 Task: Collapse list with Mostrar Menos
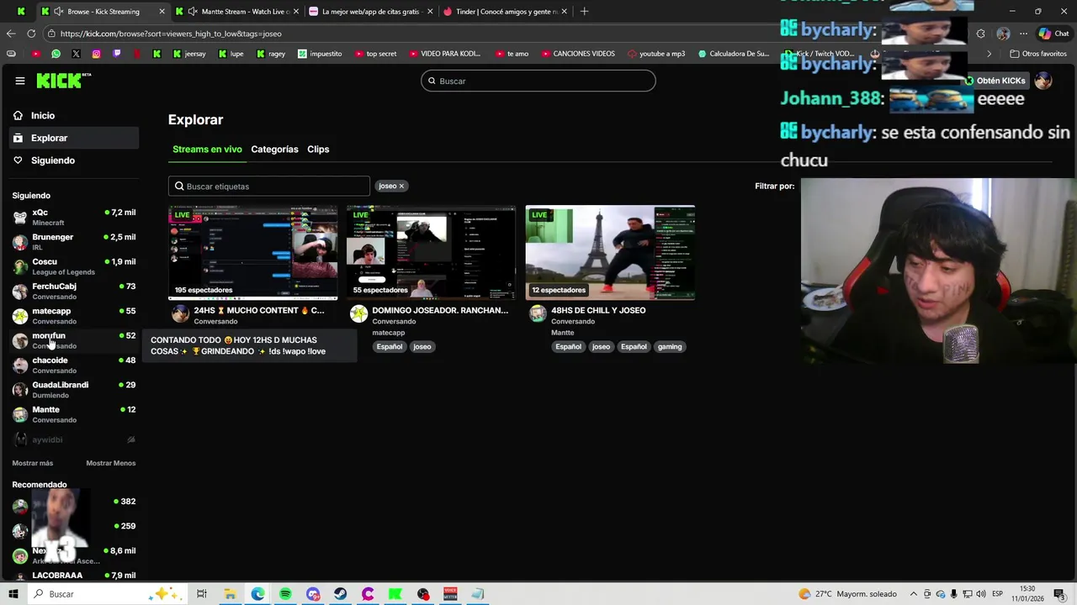(110, 463)
